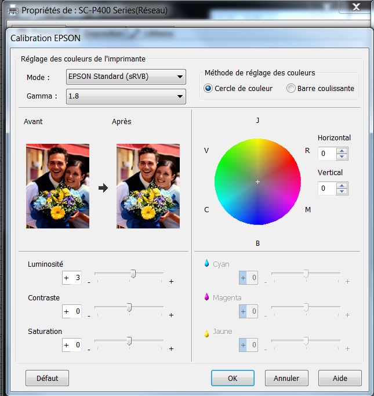Screen dimensions: 374x396
Task: Click the minus sign left of Contraste slider
Action: point(89,315)
